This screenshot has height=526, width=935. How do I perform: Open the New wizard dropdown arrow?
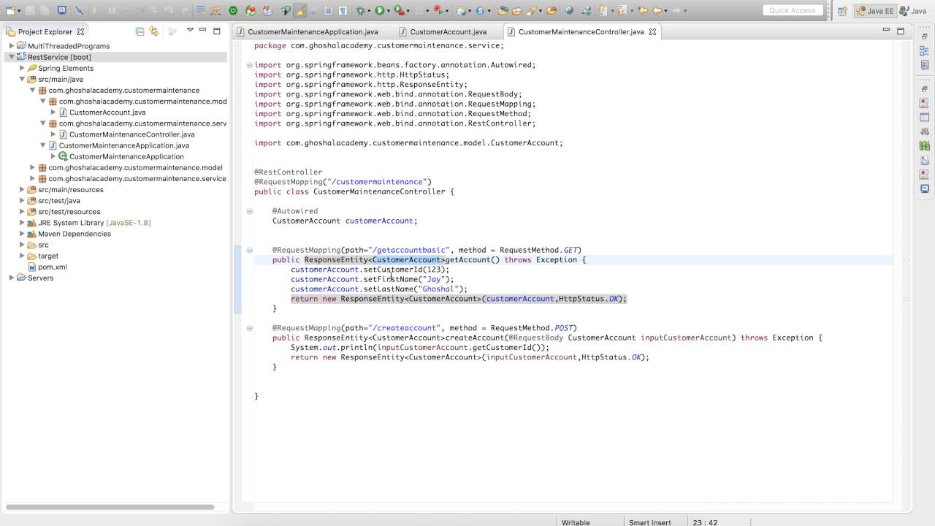(x=19, y=11)
